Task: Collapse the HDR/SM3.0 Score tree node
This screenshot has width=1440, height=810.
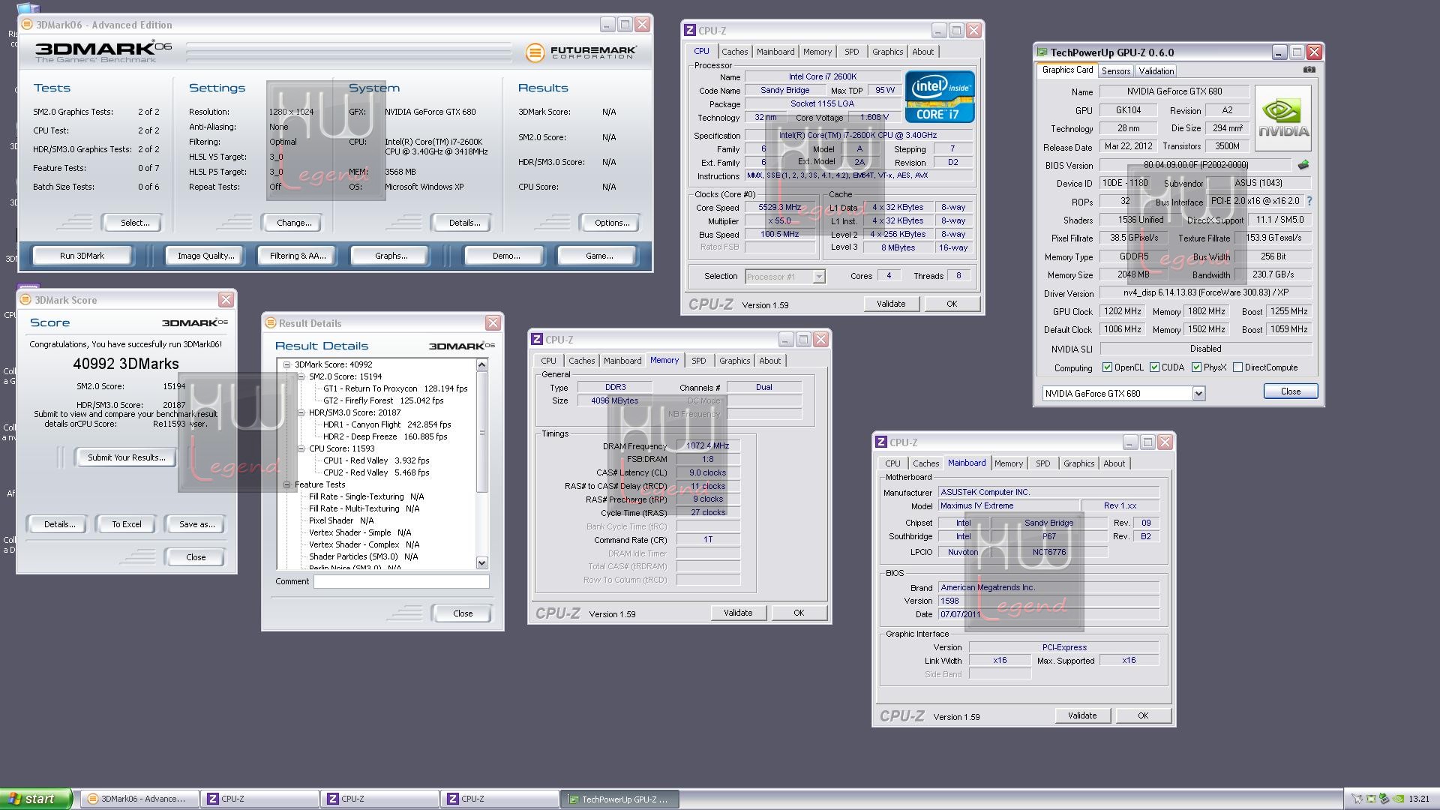Action: point(301,412)
